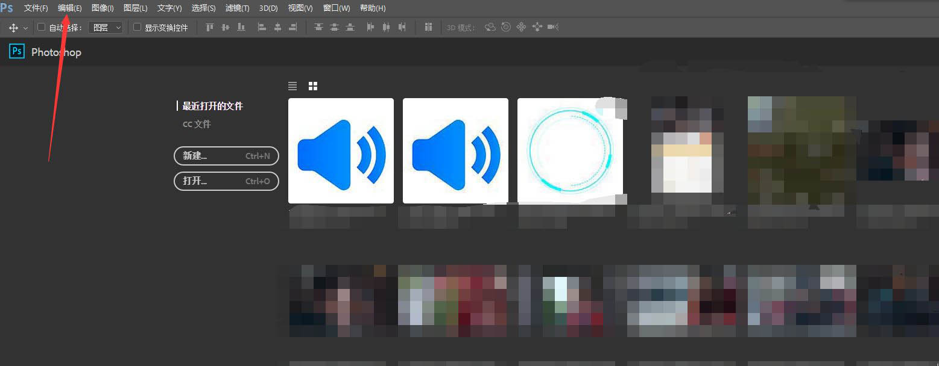This screenshot has height=366, width=939.
Task: Switch recent files to list view
Action: click(292, 86)
